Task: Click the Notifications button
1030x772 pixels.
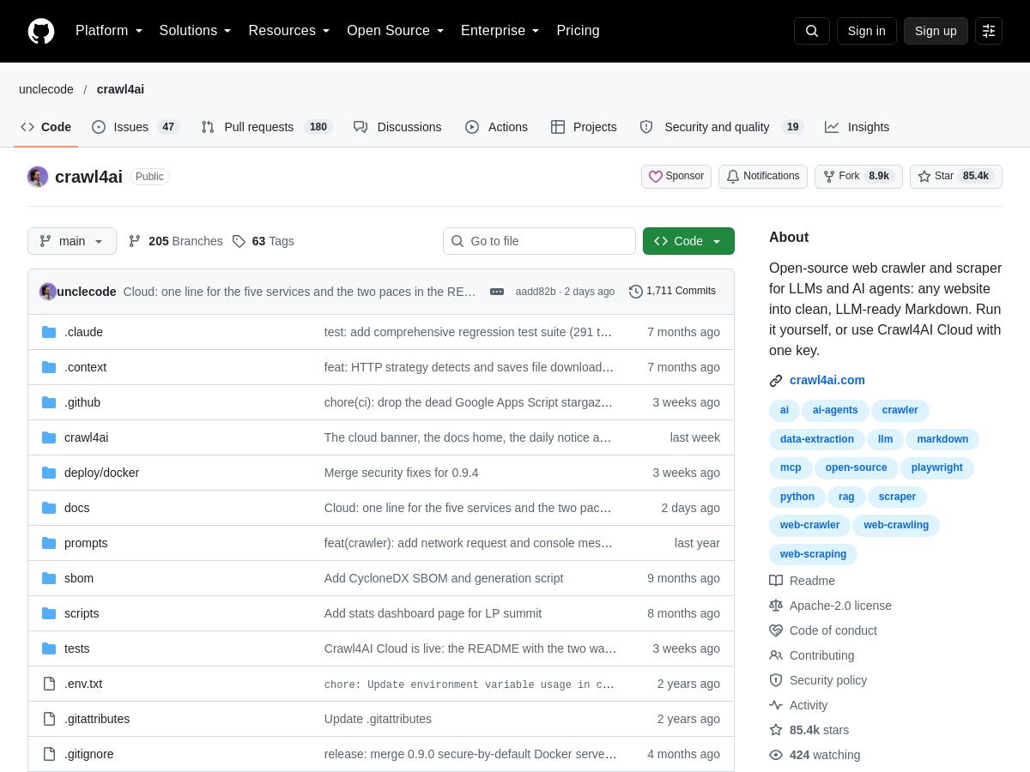Action: [x=763, y=177]
